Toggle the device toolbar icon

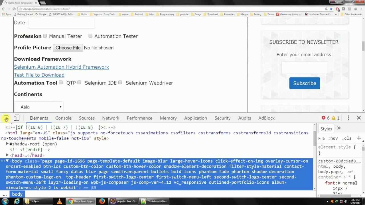pos(17,118)
